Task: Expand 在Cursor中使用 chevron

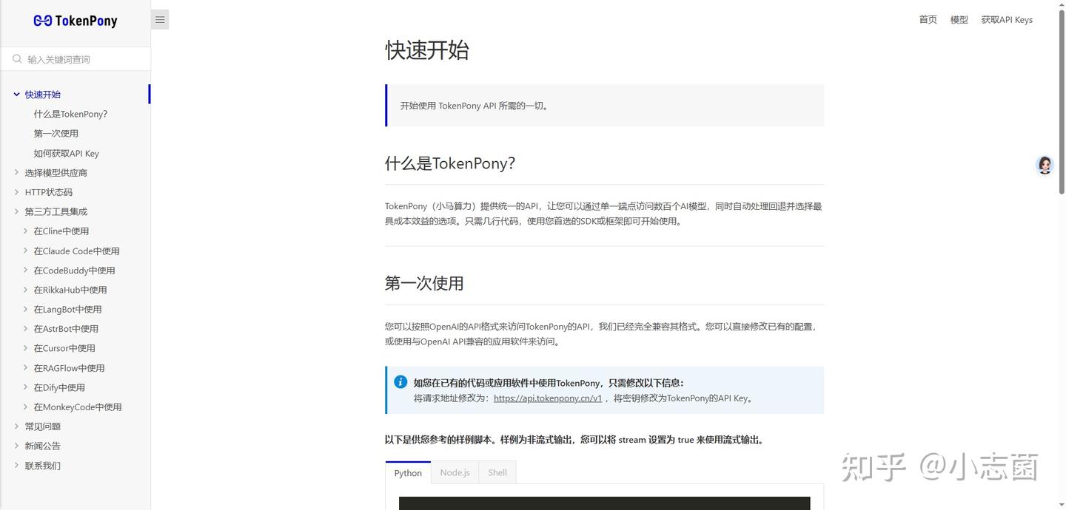Action: click(x=25, y=348)
